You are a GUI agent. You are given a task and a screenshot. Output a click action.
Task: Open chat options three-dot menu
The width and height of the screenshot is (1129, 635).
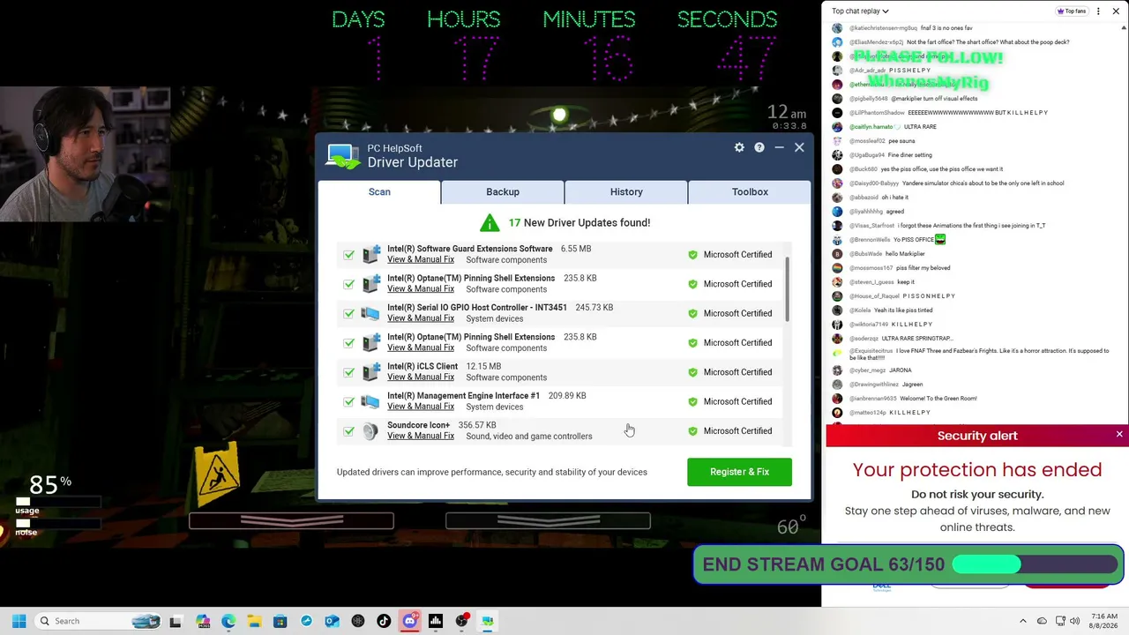(1098, 11)
